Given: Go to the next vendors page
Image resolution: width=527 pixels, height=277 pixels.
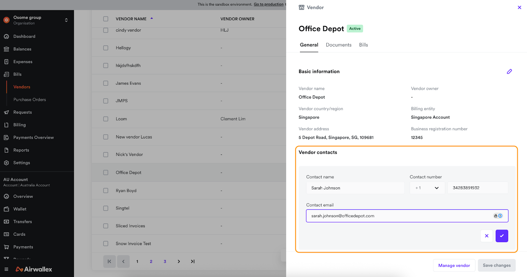Looking at the screenshot, I should pos(179,262).
